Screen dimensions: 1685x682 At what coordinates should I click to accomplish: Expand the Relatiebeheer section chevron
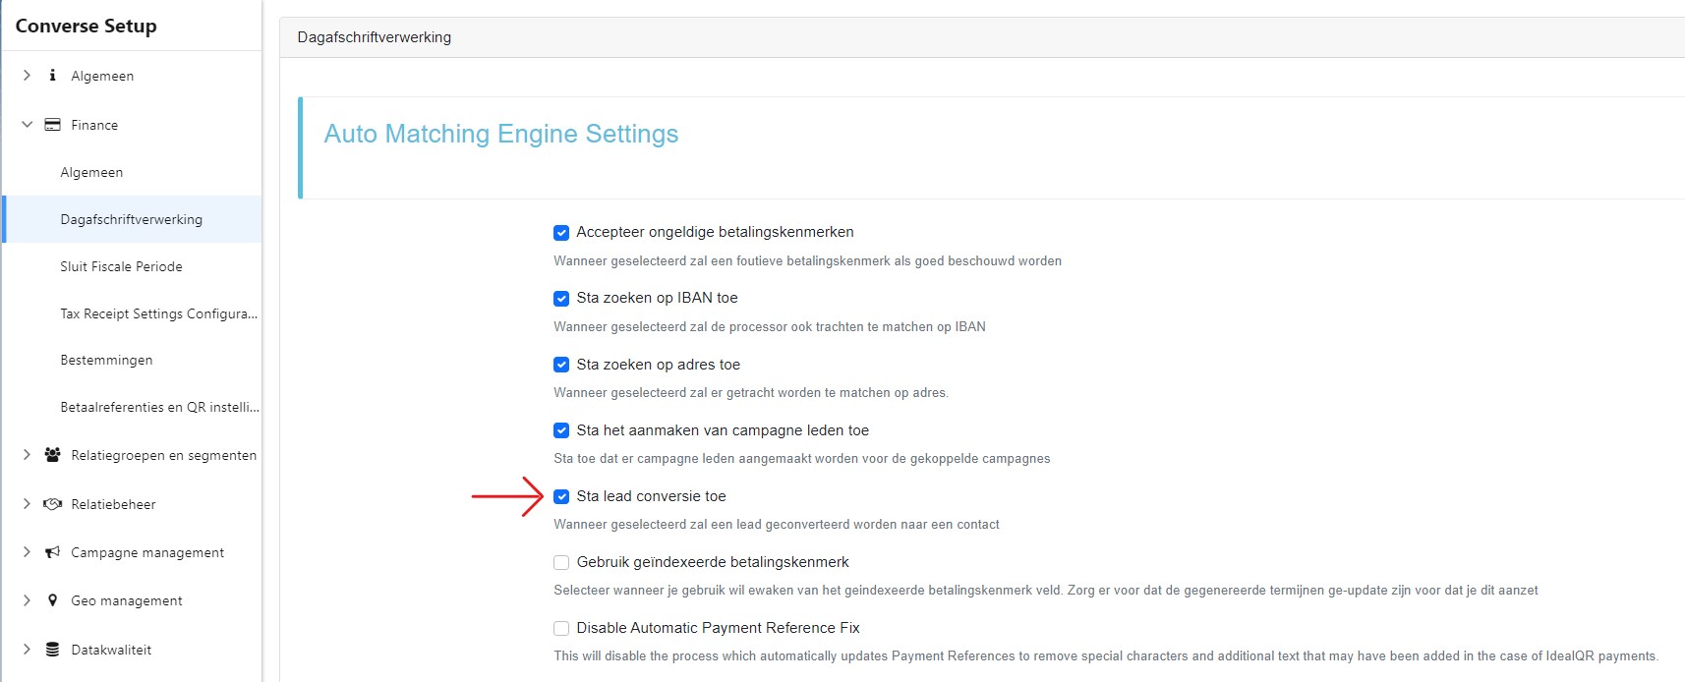point(28,504)
